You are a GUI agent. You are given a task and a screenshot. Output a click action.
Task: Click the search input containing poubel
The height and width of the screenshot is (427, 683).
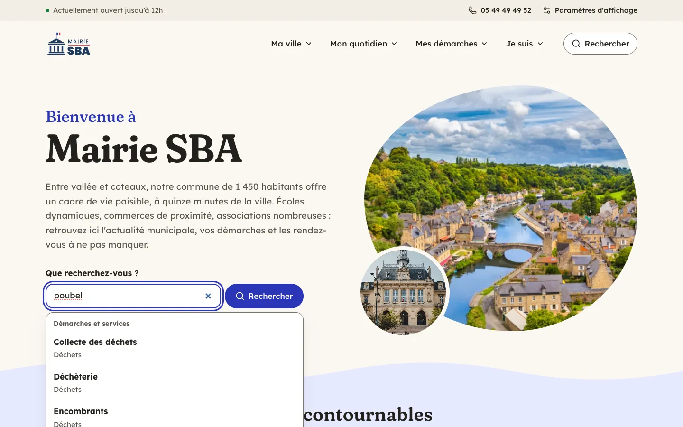pos(133,296)
